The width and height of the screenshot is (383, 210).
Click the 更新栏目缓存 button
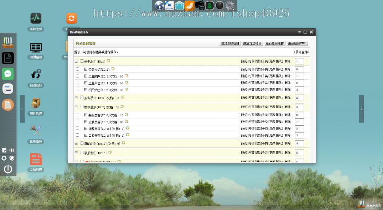click(x=274, y=43)
